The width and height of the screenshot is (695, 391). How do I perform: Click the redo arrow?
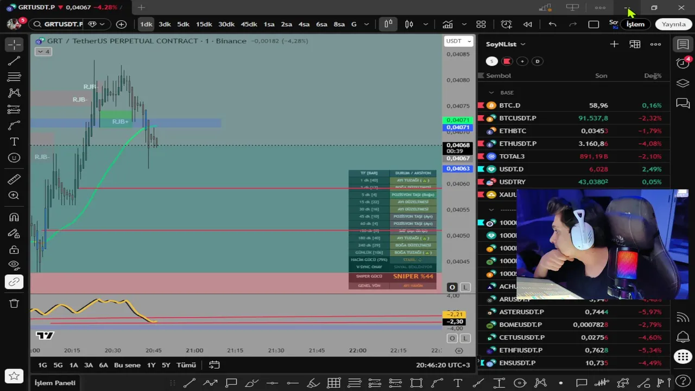point(573,24)
